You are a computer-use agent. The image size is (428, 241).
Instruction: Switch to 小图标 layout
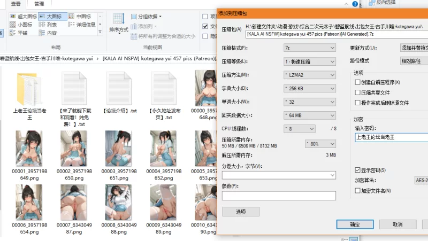21,25
